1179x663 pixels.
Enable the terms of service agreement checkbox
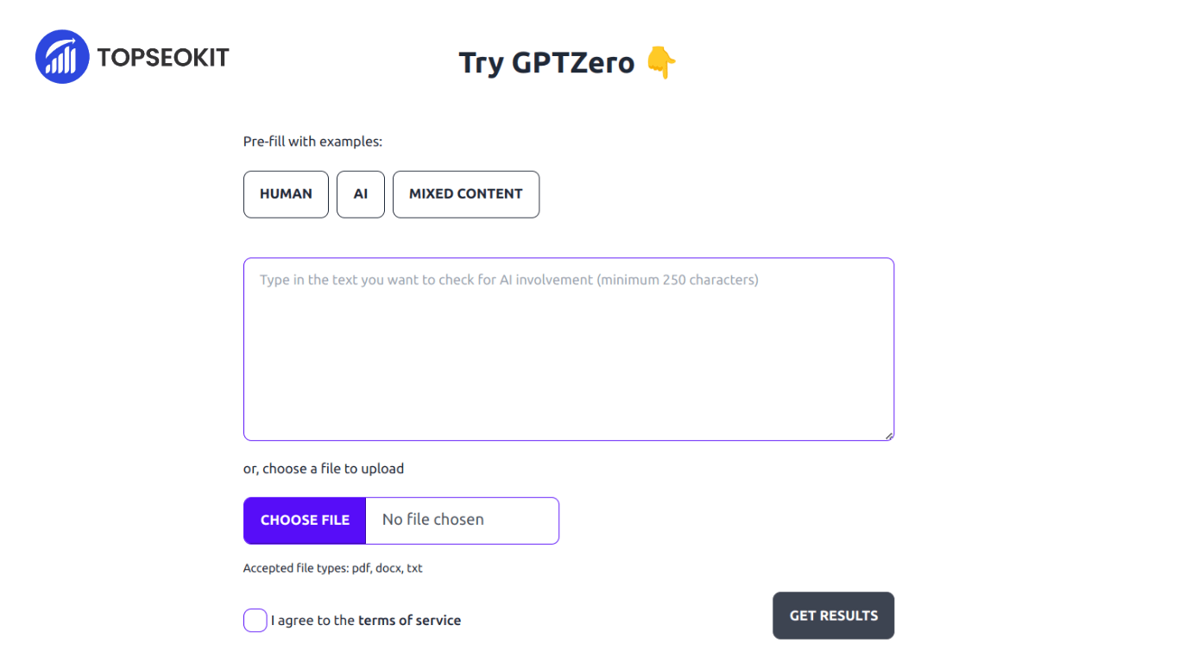[255, 620]
